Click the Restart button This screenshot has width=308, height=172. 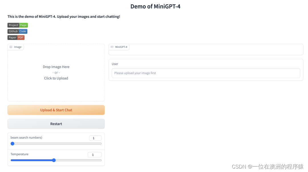point(56,124)
